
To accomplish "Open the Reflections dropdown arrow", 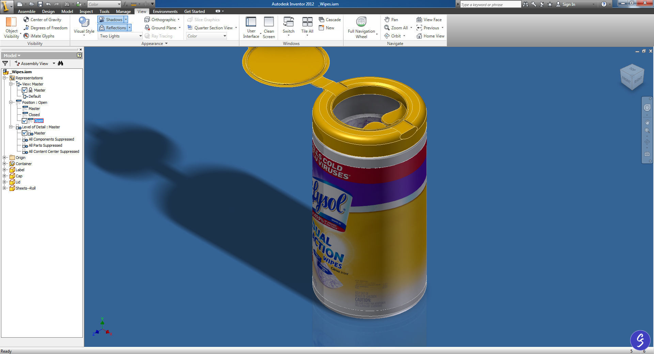I will pos(129,28).
